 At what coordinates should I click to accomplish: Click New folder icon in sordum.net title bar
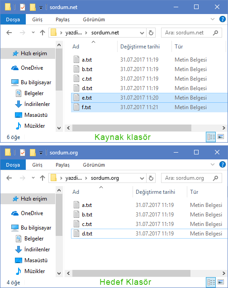point(33,7)
